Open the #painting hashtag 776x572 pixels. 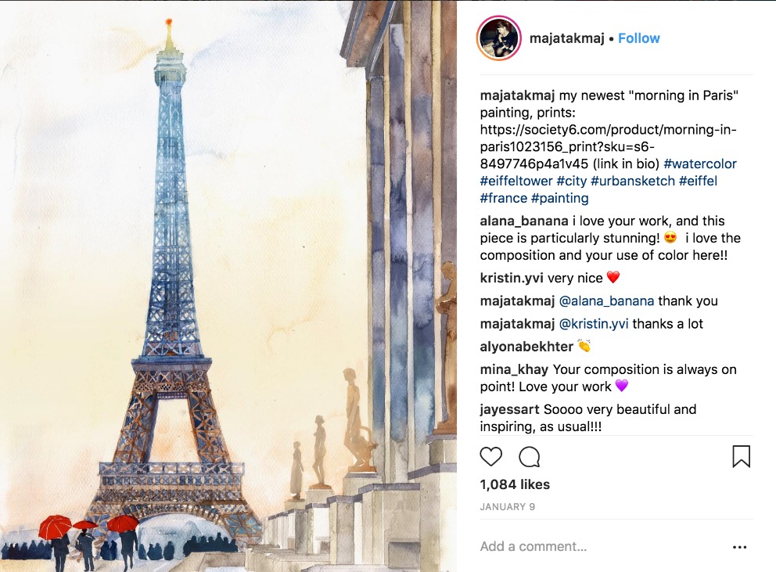coord(560,198)
